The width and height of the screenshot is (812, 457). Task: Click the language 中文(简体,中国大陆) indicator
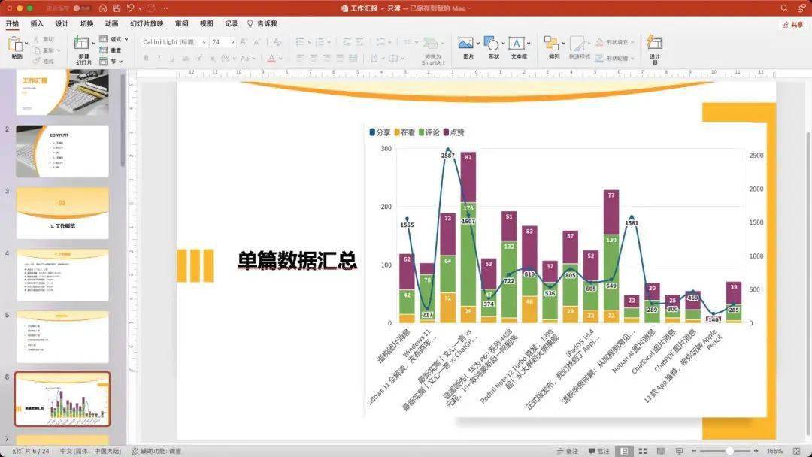[90, 451]
